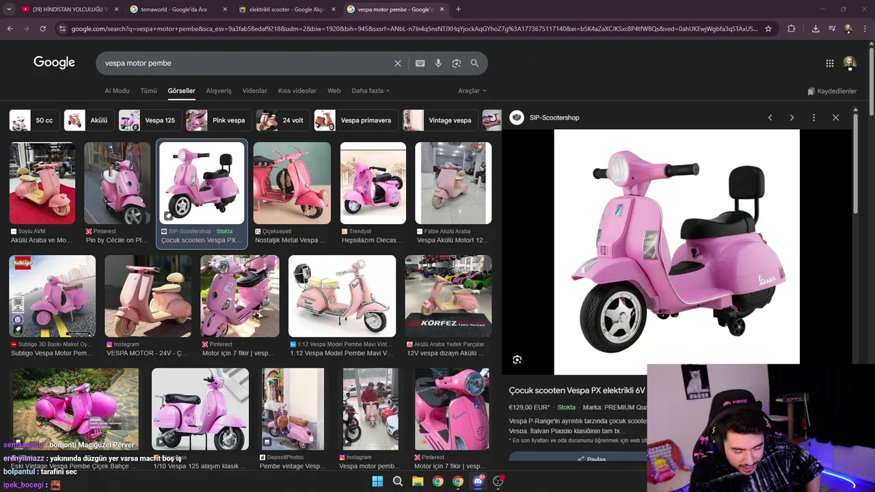View site information icon in address bar
Screen dimensions: 875x492
pos(62,29)
